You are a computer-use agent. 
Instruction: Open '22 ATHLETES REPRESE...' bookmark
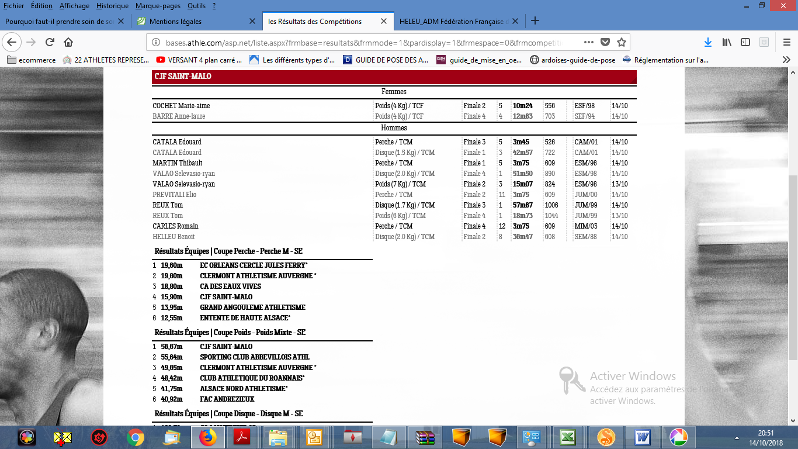pos(105,60)
